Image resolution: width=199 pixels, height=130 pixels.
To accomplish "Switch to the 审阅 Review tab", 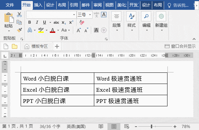I will tap(98, 5).
